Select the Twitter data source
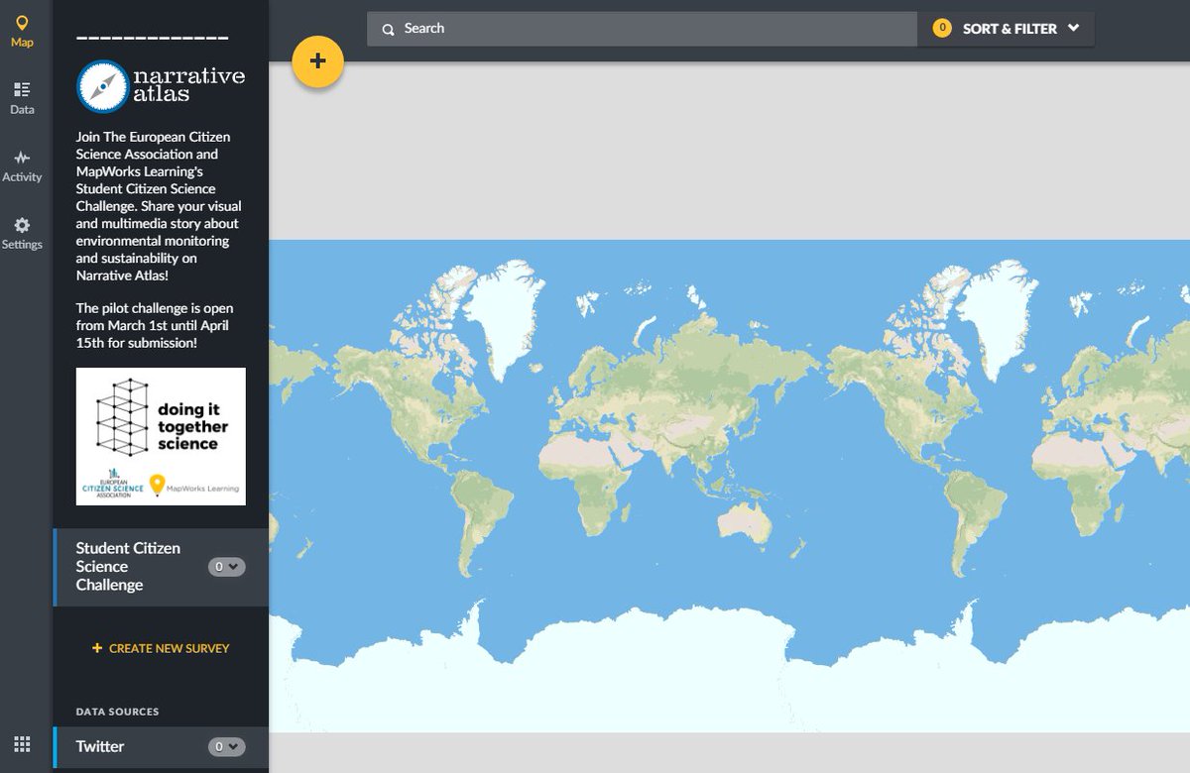The image size is (1190, 773). coord(161,746)
